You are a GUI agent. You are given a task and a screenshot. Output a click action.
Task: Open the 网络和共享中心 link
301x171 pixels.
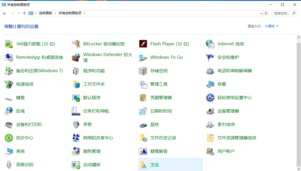coord(98,138)
